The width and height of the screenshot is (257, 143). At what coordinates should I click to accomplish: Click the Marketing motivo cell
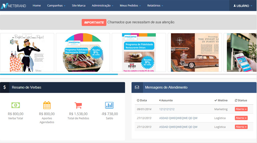(221, 109)
